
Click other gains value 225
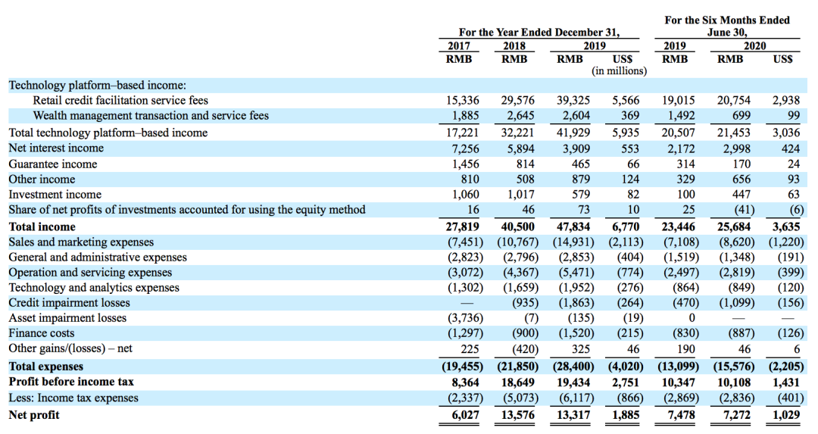tap(470, 349)
